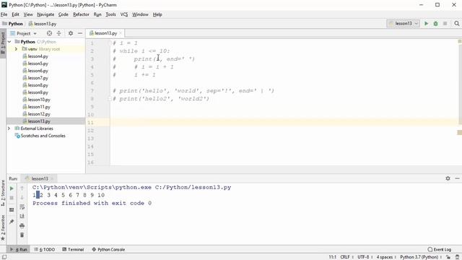Screen dimensions: 462x260
Task: Open the Refactor menu
Action: pyautogui.click(x=81, y=14)
